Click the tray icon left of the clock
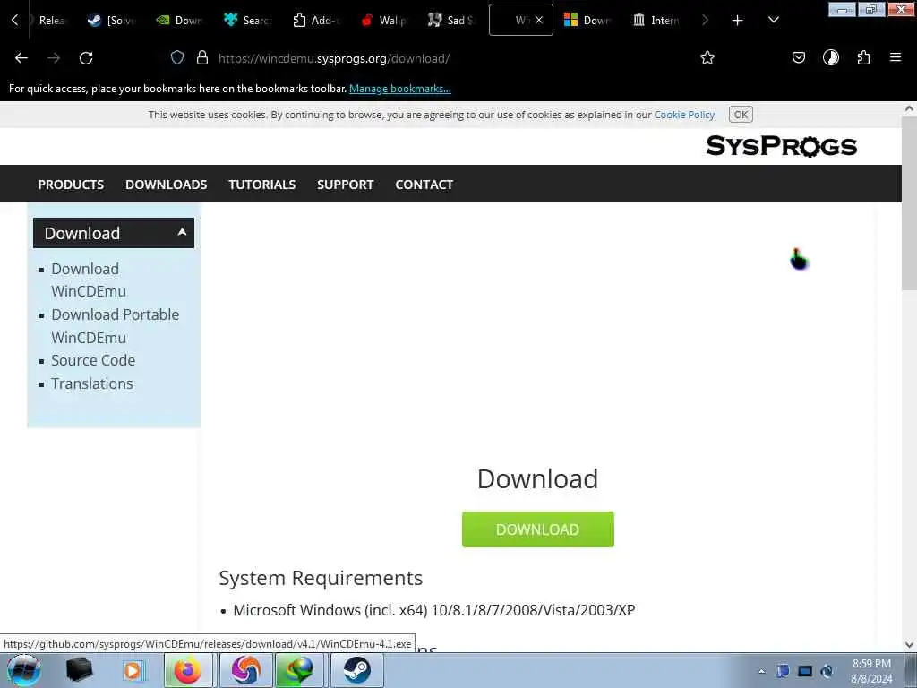 pos(827,671)
